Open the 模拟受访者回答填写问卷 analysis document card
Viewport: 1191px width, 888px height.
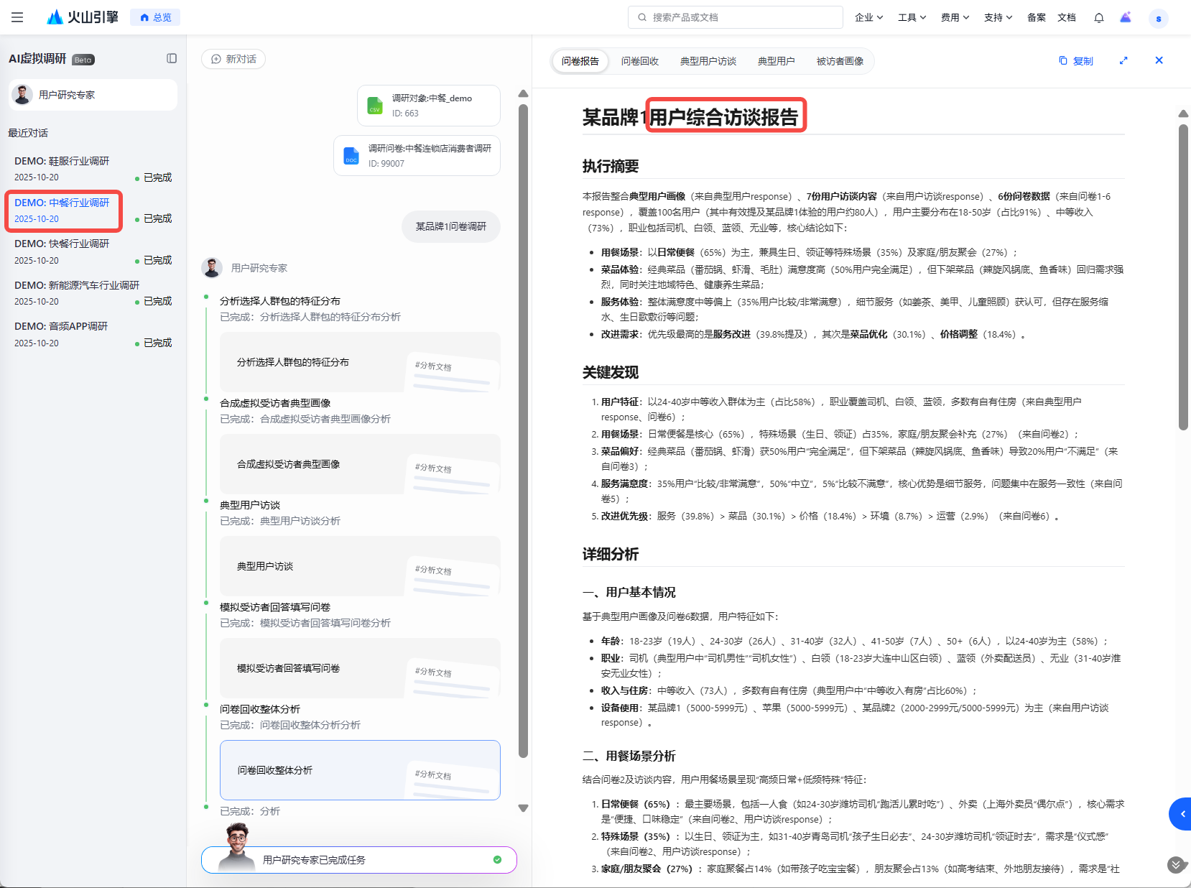coord(360,668)
